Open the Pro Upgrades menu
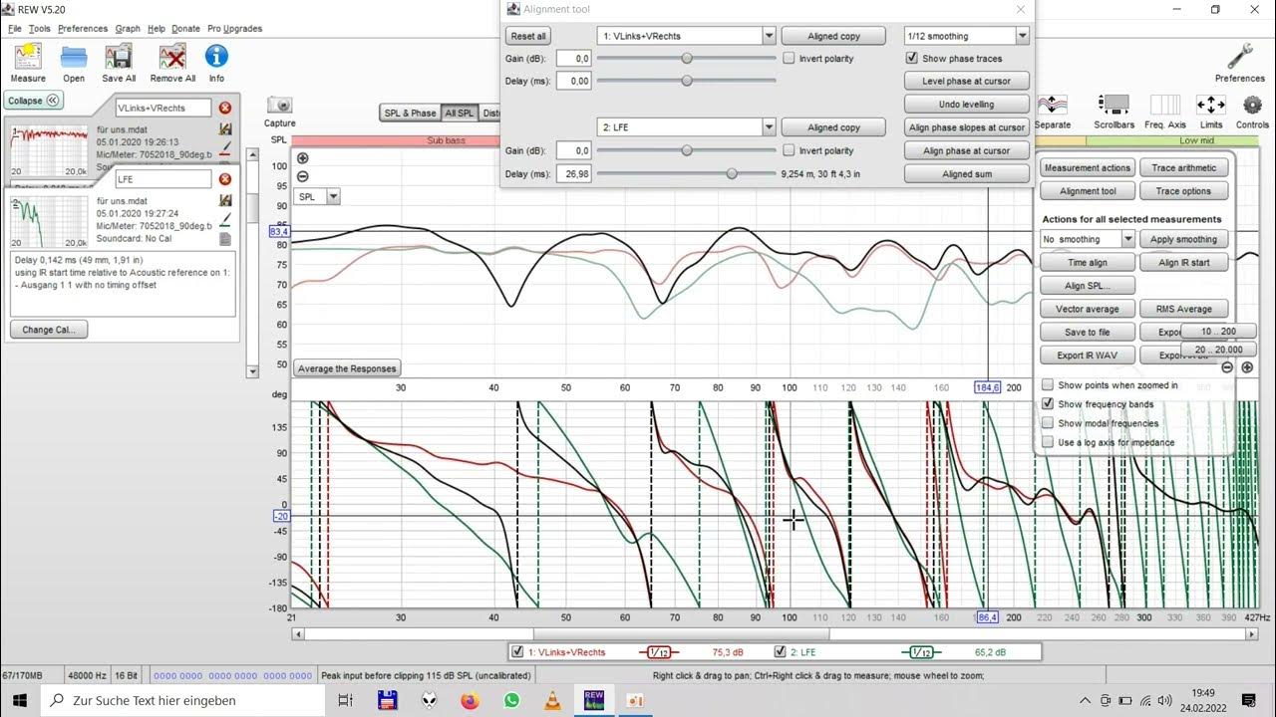Screen dimensions: 1276x717 234,29
